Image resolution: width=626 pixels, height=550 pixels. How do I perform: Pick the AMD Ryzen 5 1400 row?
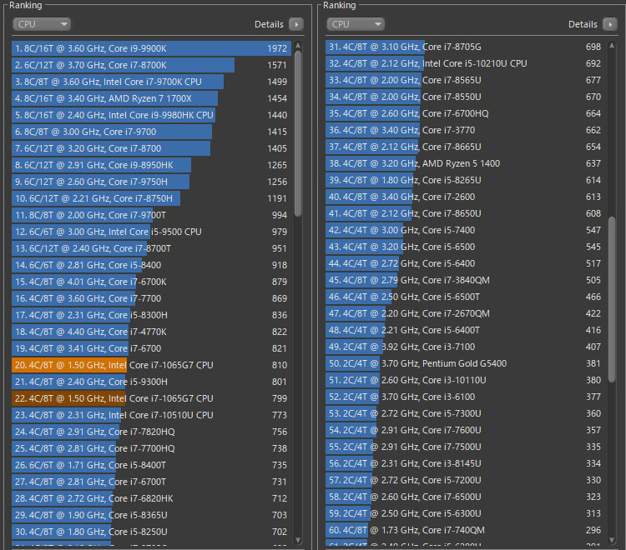pyautogui.click(x=463, y=163)
